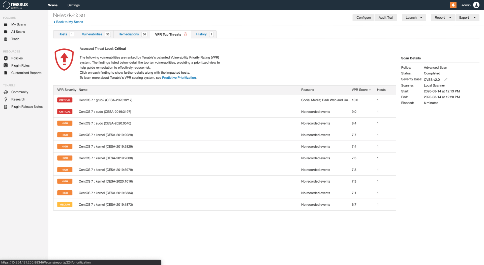Image resolution: width=484 pixels, height=265 pixels.
Task: Click the Nessus logo in header
Action: (15, 5)
